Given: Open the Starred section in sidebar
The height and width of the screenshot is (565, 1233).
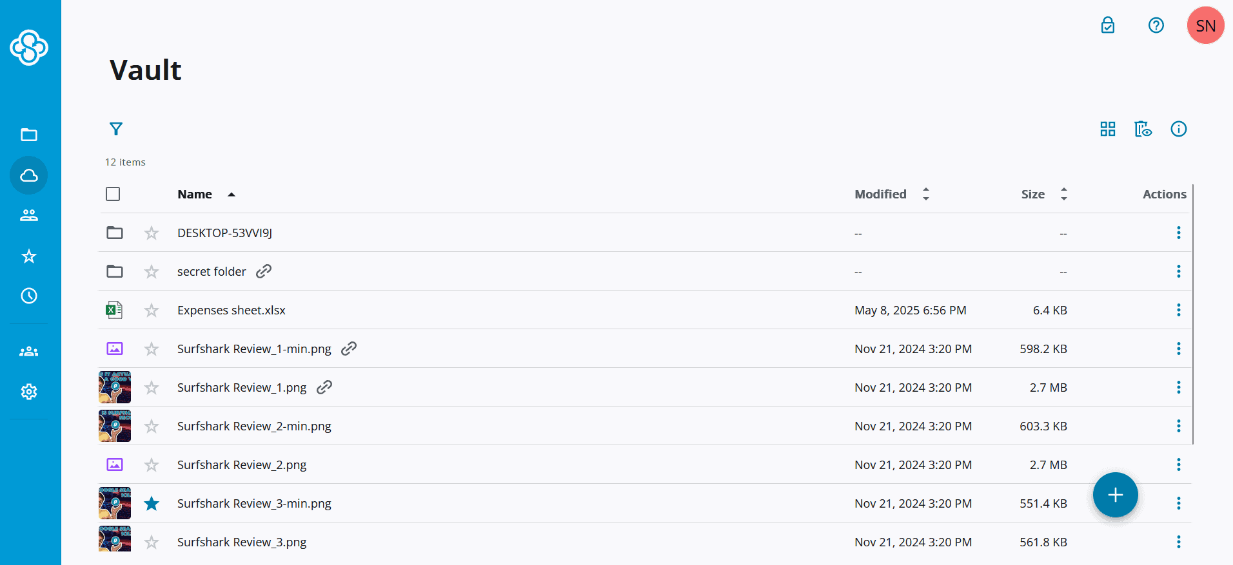Looking at the screenshot, I should tap(29, 256).
